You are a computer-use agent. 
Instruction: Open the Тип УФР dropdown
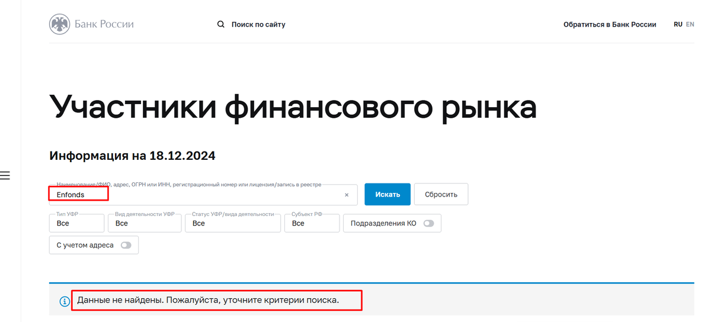(76, 223)
